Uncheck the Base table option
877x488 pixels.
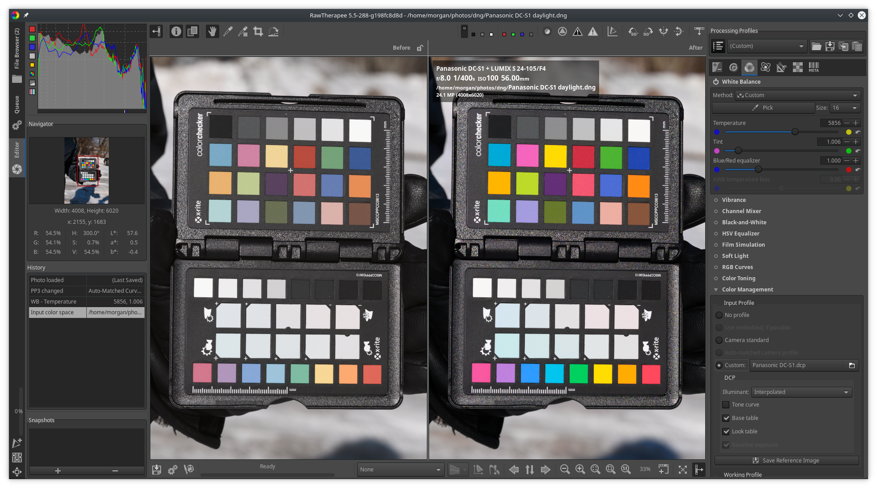coord(726,418)
